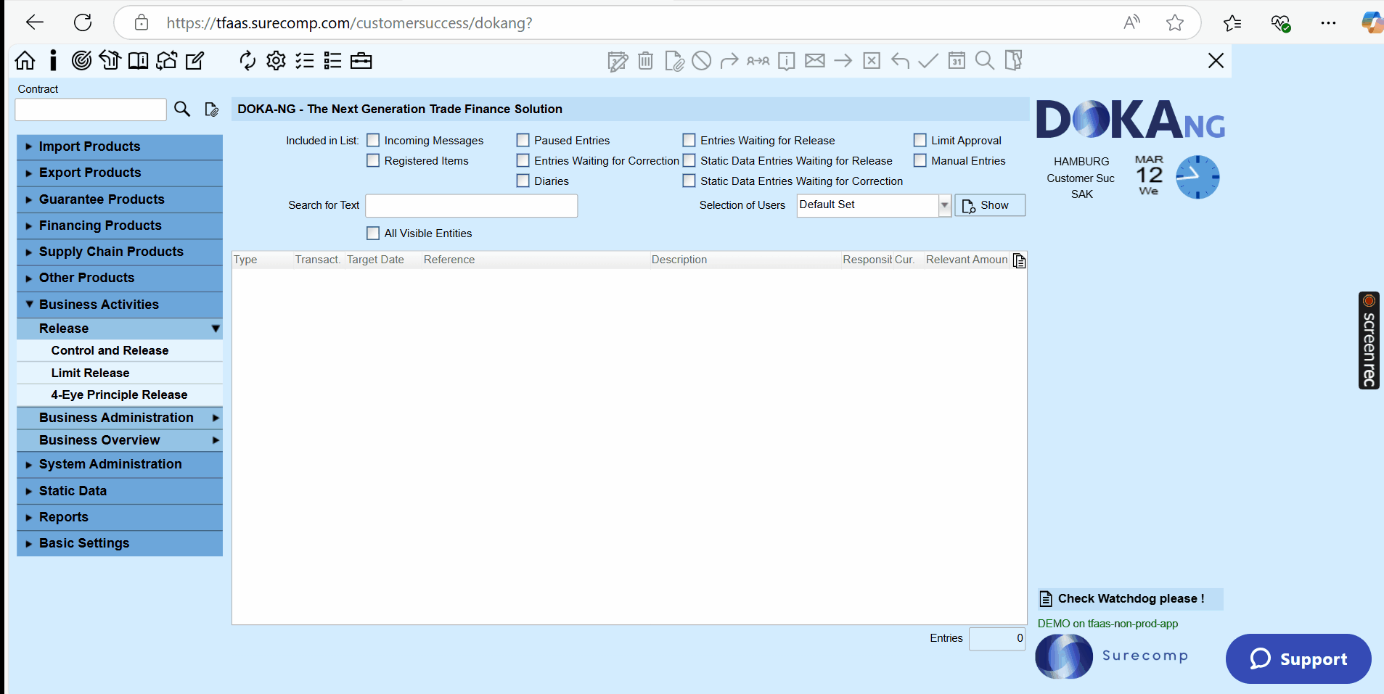This screenshot has width=1384, height=694.
Task: Click the curved forward arrow icon
Action: [729, 60]
